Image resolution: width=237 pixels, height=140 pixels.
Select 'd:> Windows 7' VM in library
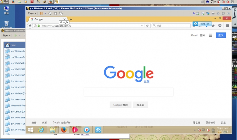(x=15, y=81)
